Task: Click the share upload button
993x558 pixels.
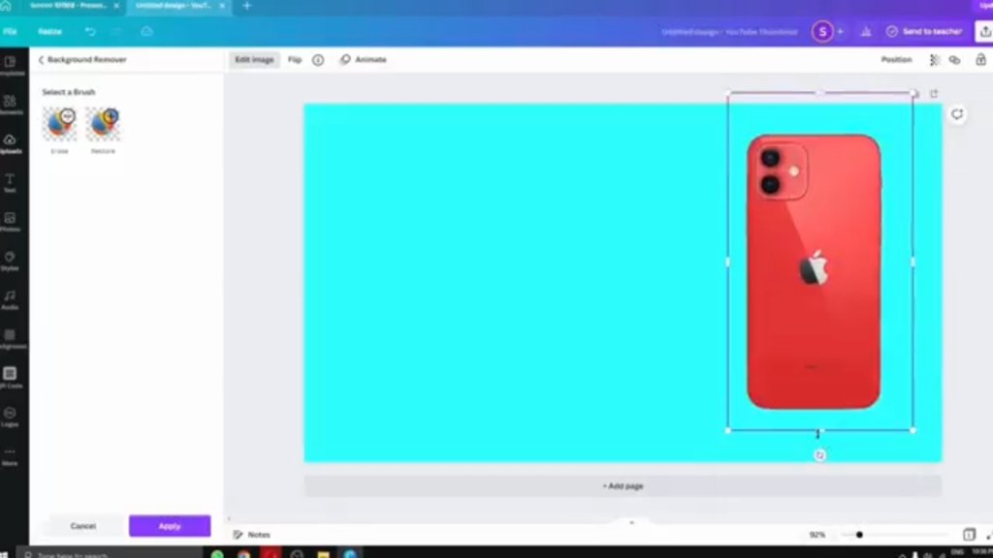Action: pyautogui.click(x=985, y=31)
